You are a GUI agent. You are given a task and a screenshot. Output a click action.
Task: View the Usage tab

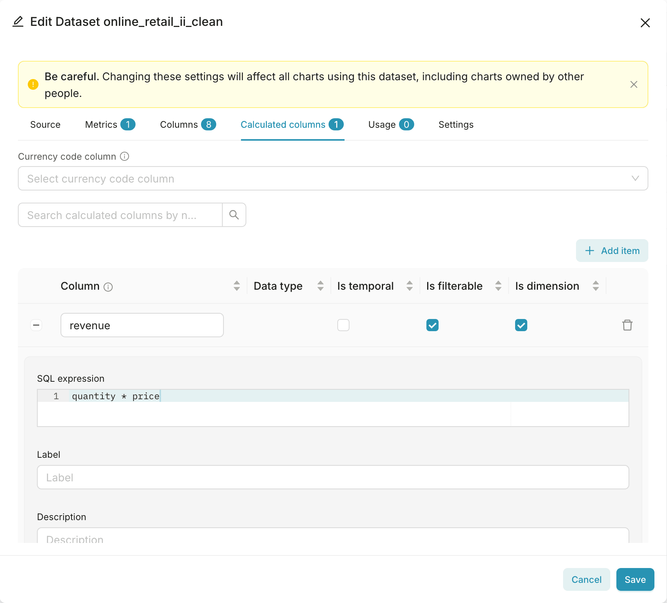click(391, 125)
